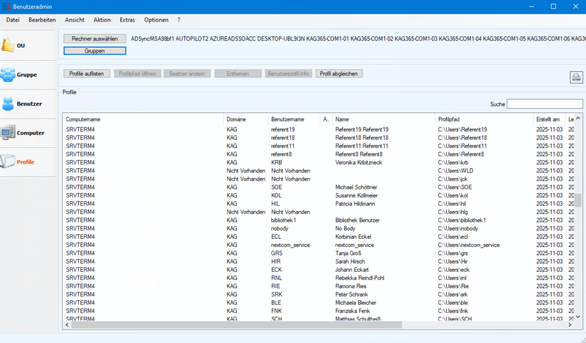This screenshot has width=586, height=343.
Task: Open the ? help menu
Action: click(x=179, y=20)
